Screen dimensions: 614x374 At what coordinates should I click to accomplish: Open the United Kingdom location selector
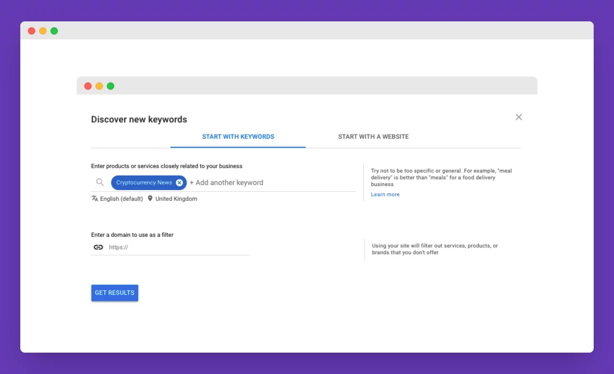(x=175, y=199)
